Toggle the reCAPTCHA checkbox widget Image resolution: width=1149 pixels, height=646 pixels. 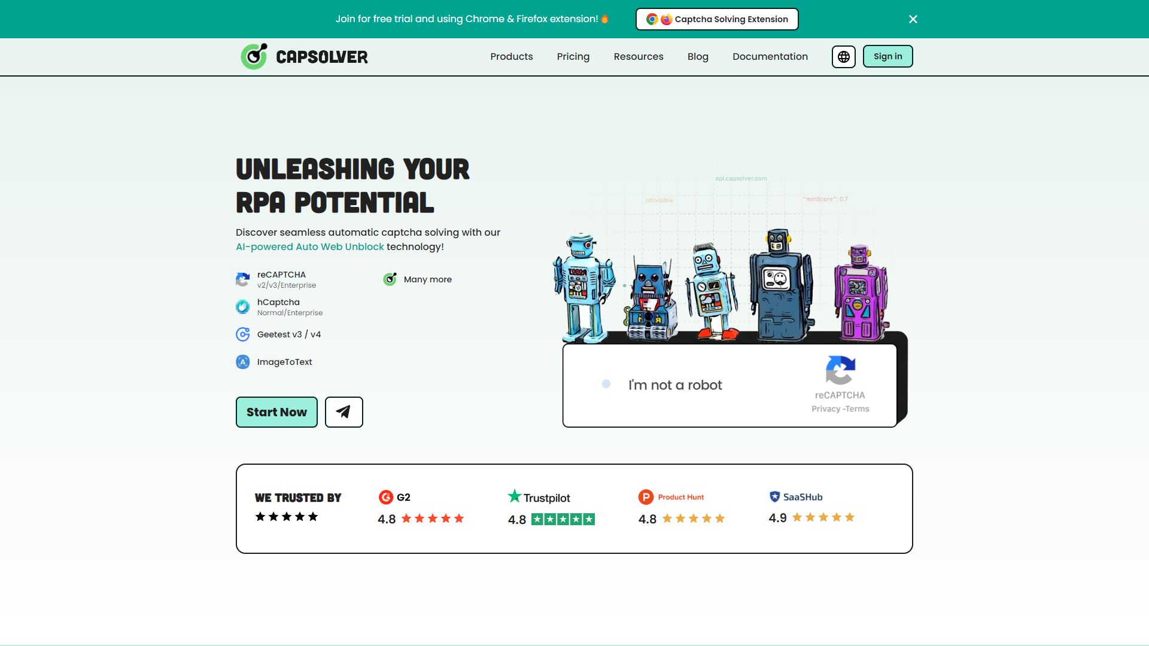[x=606, y=384]
